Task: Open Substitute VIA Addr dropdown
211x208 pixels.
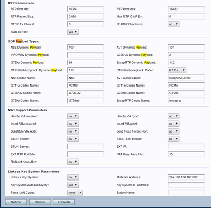Action: click(73, 131)
